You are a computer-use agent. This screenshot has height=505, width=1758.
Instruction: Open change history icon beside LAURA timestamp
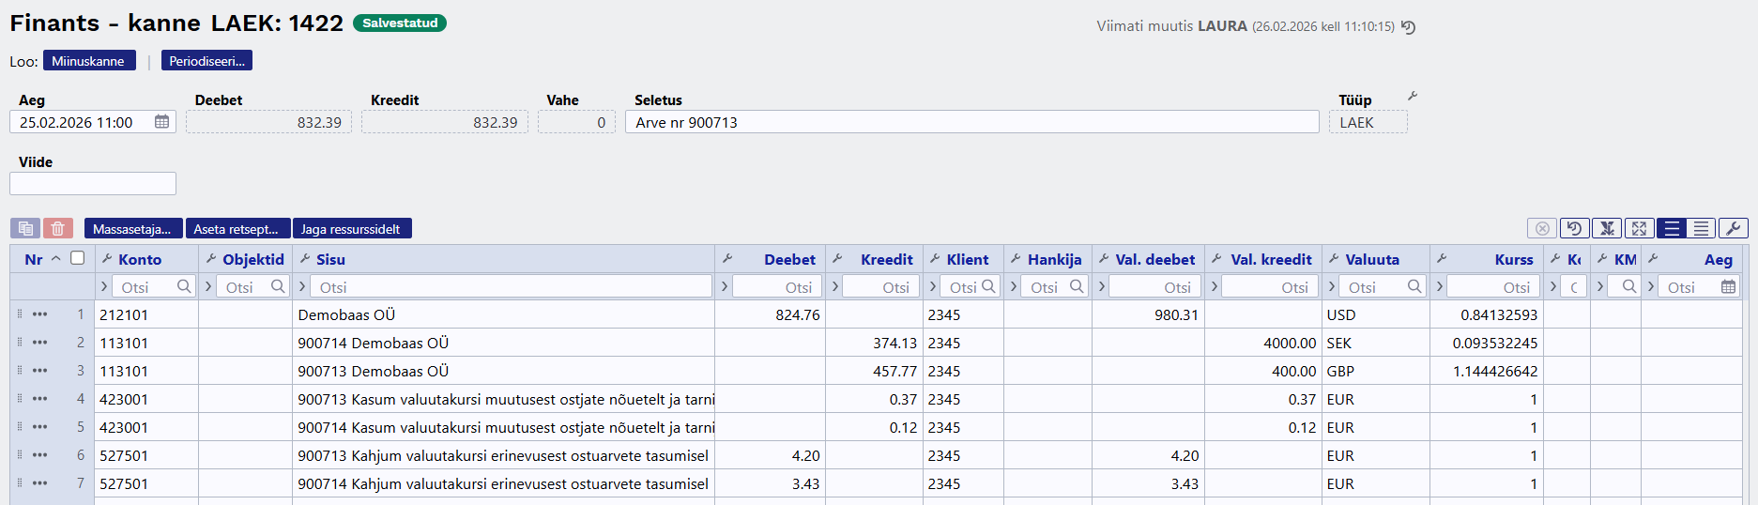click(x=1408, y=27)
